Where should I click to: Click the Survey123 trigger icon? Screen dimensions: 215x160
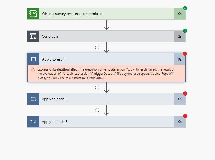(x=33, y=14)
